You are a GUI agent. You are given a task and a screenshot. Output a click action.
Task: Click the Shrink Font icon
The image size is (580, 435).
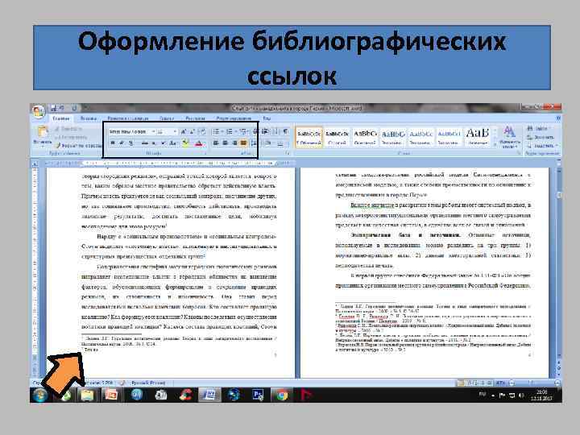(x=192, y=131)
